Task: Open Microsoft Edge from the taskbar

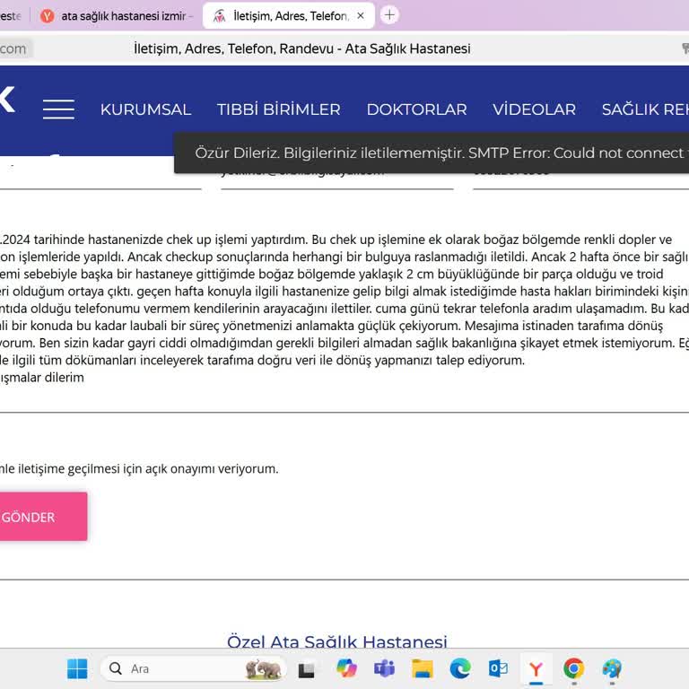Action: pyautogui.click(x=460, y=668)
